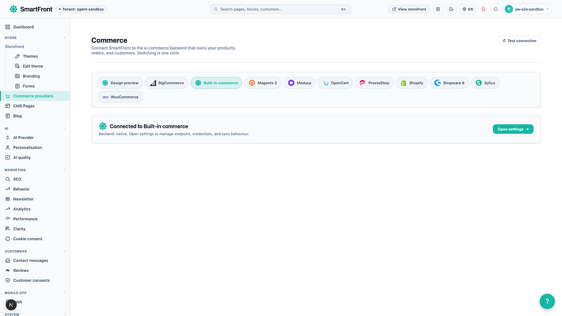Click the SmartFront logo
The image size is (562, 316).
31,9
